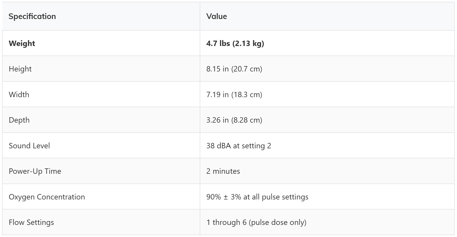Click the 8.15 in height measurement

tap(217, 69)
